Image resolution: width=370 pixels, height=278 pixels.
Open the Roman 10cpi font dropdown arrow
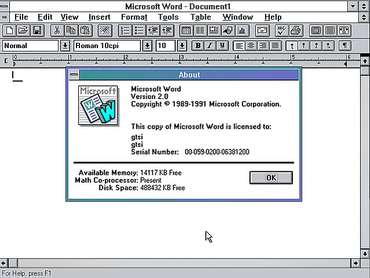[x=147, y=46]
